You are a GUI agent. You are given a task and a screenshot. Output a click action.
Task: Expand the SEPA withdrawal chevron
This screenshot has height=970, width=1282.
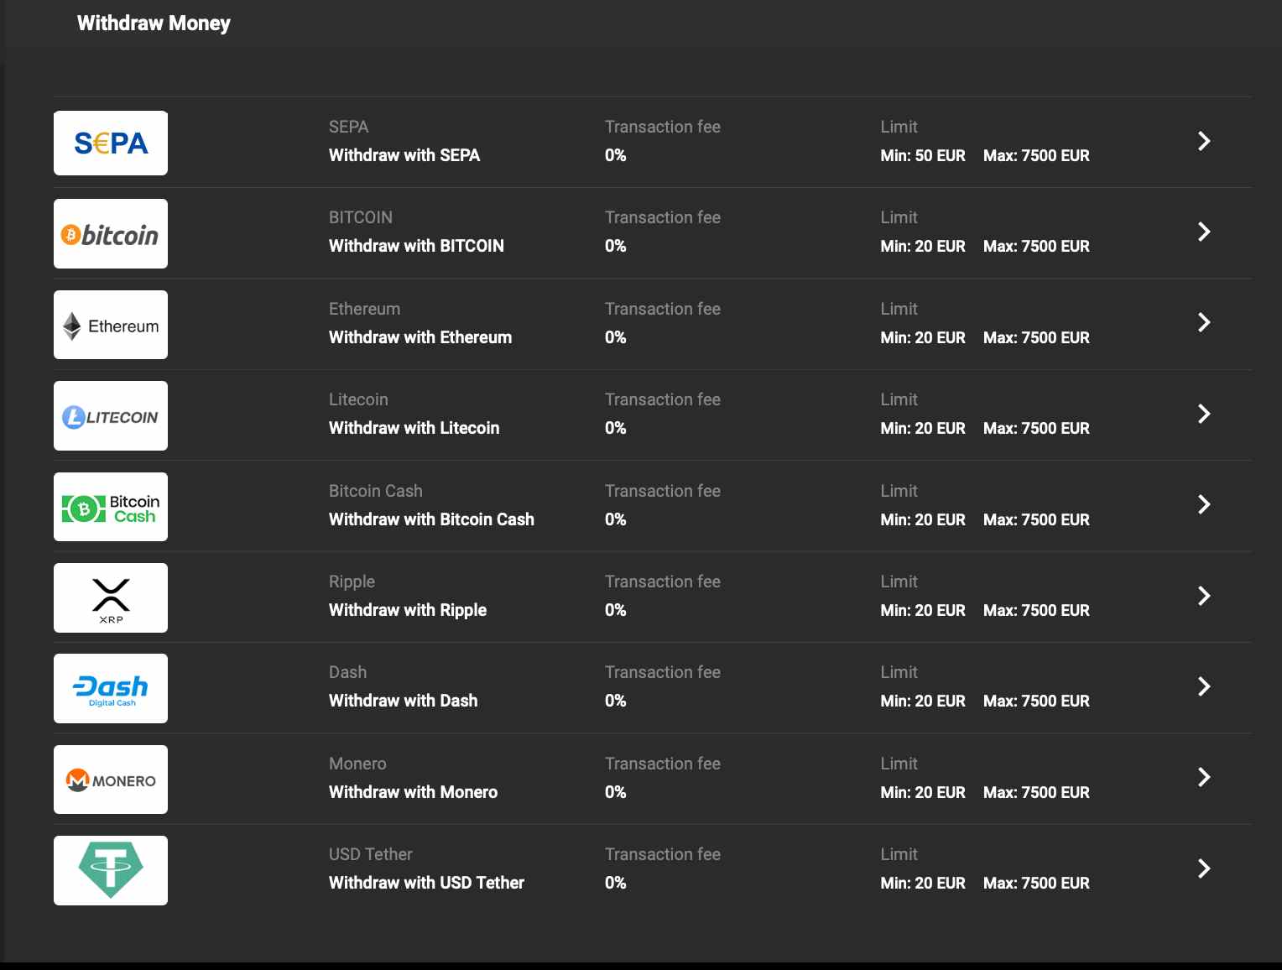(x=1204, y=141)
